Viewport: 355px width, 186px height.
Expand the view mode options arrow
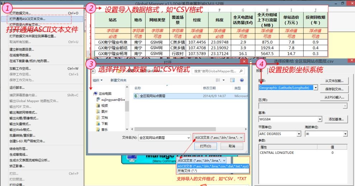[x=224, y=80]
